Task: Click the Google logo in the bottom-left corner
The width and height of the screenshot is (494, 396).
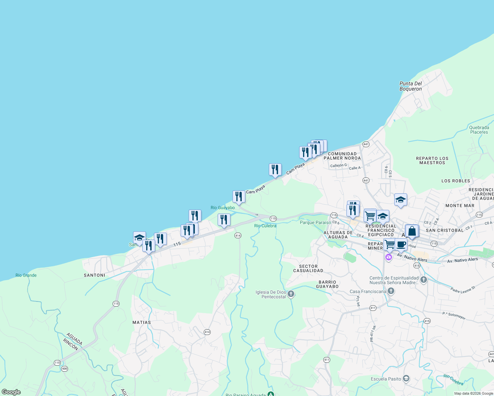Action: (11, 393)
